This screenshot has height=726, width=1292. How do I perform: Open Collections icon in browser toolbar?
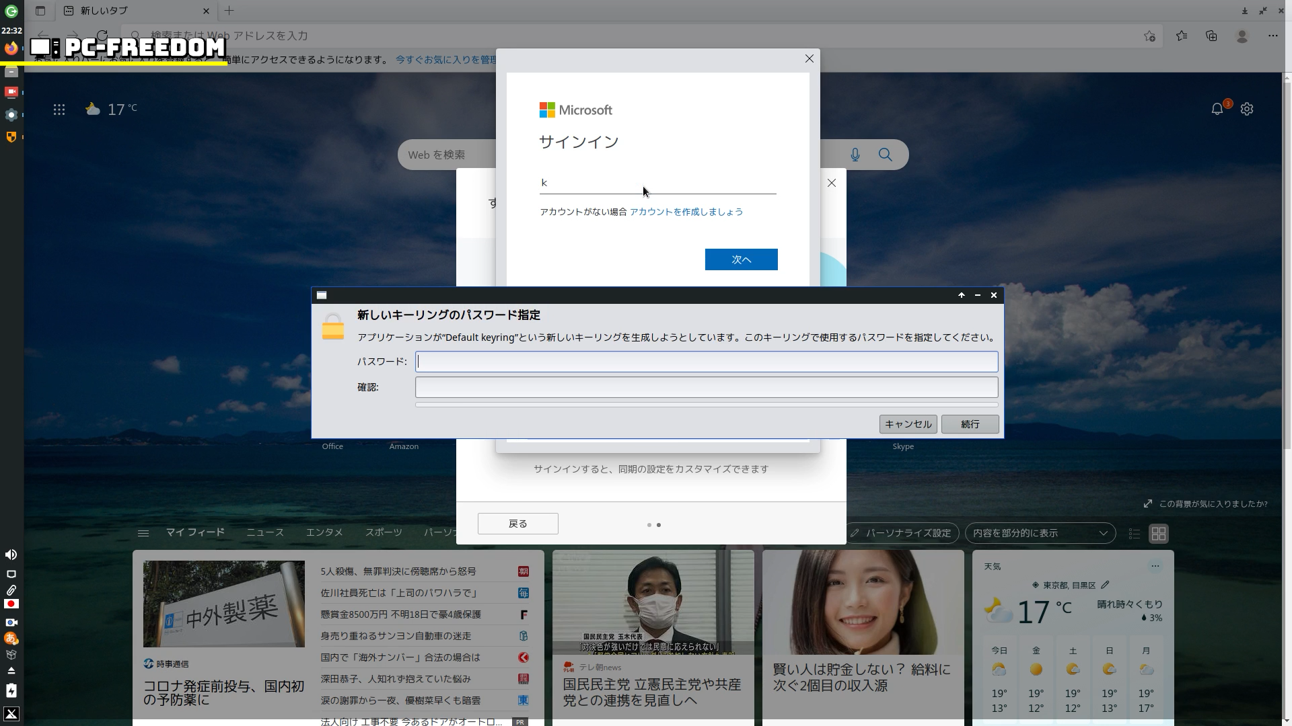(1211, 36)
